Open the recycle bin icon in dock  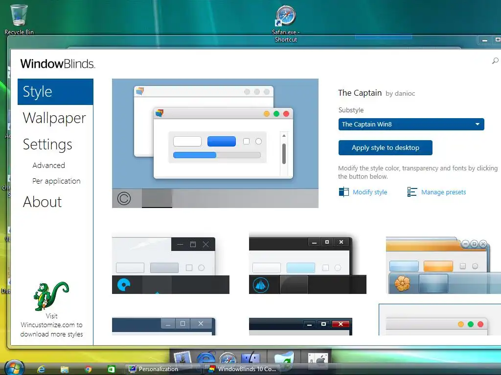tap(284, 357)
